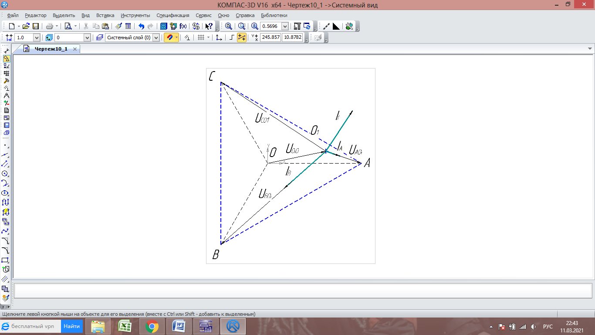This screenshot has height=335, width=595.
Task: Toggle grid display on toolbar
Action: tap(201, 38)
